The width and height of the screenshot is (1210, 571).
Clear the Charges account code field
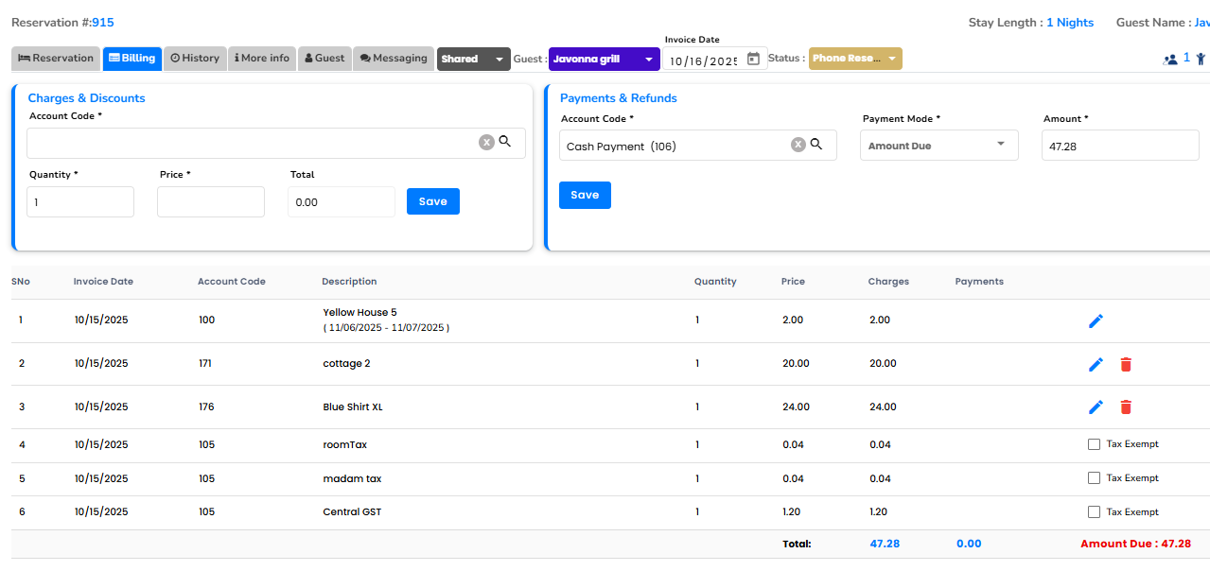pos(486,142)
